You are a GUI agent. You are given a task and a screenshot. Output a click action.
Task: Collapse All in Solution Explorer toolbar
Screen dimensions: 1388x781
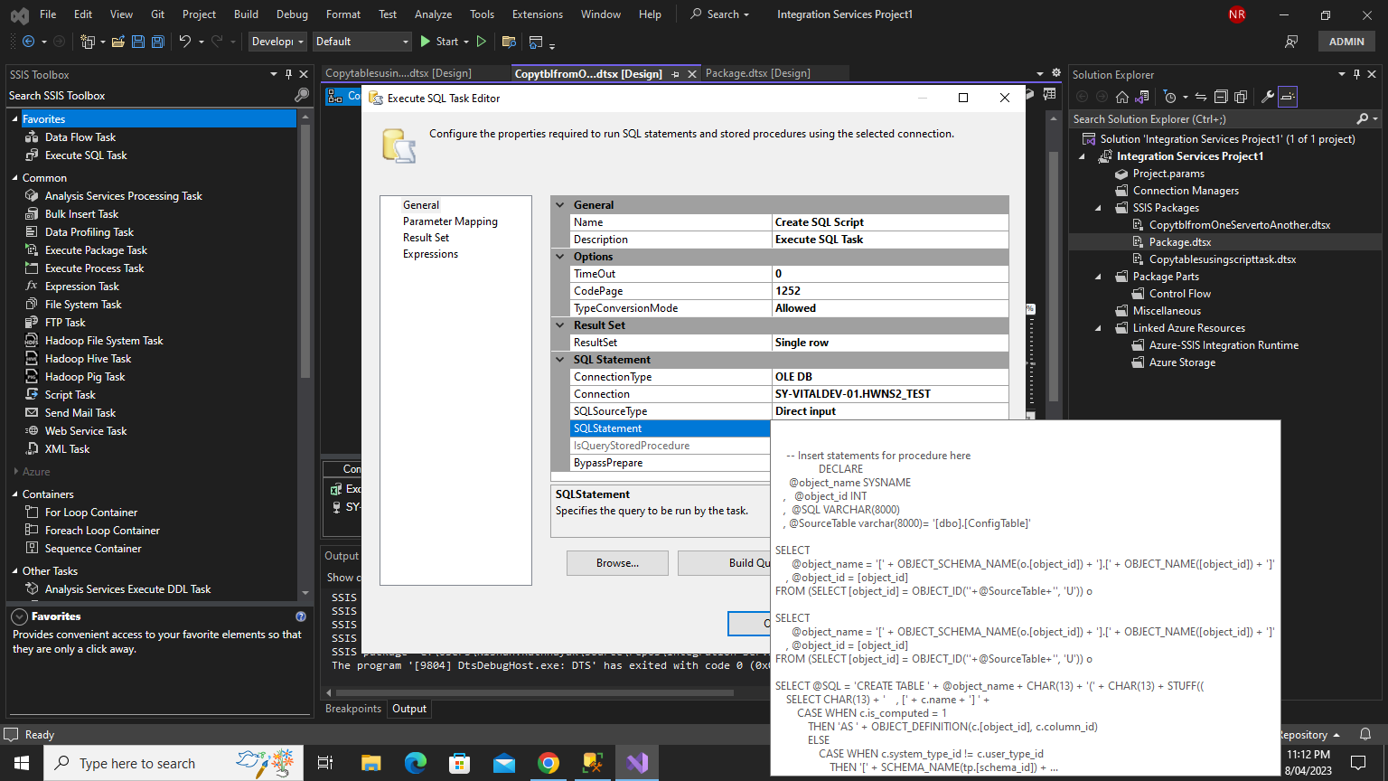pos(1221,97)
